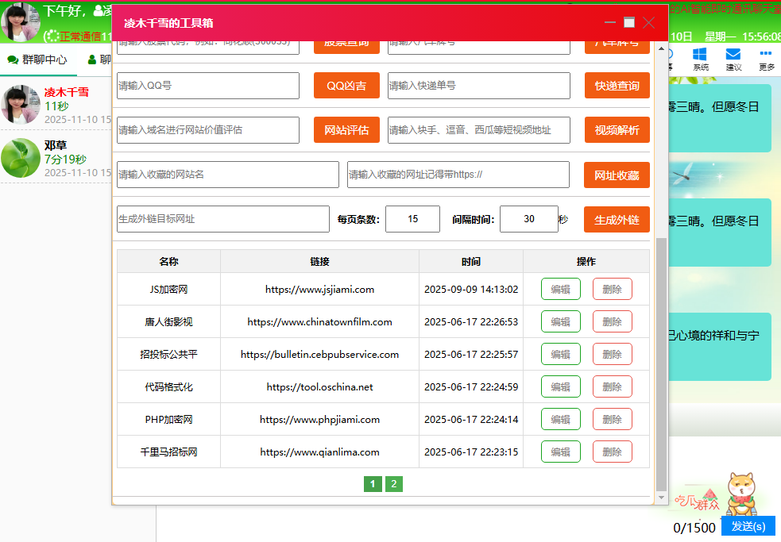
Task: Open 凌木千雪's contact avatar
Action: click(21, 106)
